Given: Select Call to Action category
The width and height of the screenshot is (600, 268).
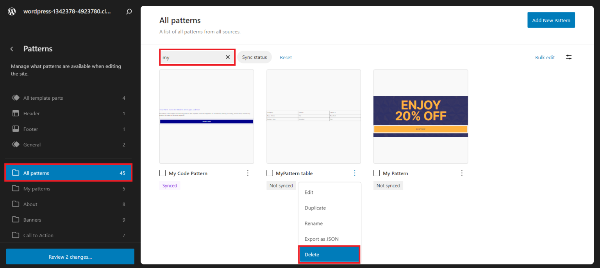Looking at the screenshot, I should 69,235.
